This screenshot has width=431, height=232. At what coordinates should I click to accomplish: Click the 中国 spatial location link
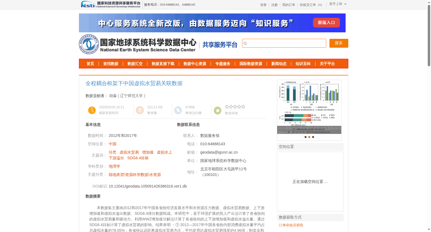[113, 144]
